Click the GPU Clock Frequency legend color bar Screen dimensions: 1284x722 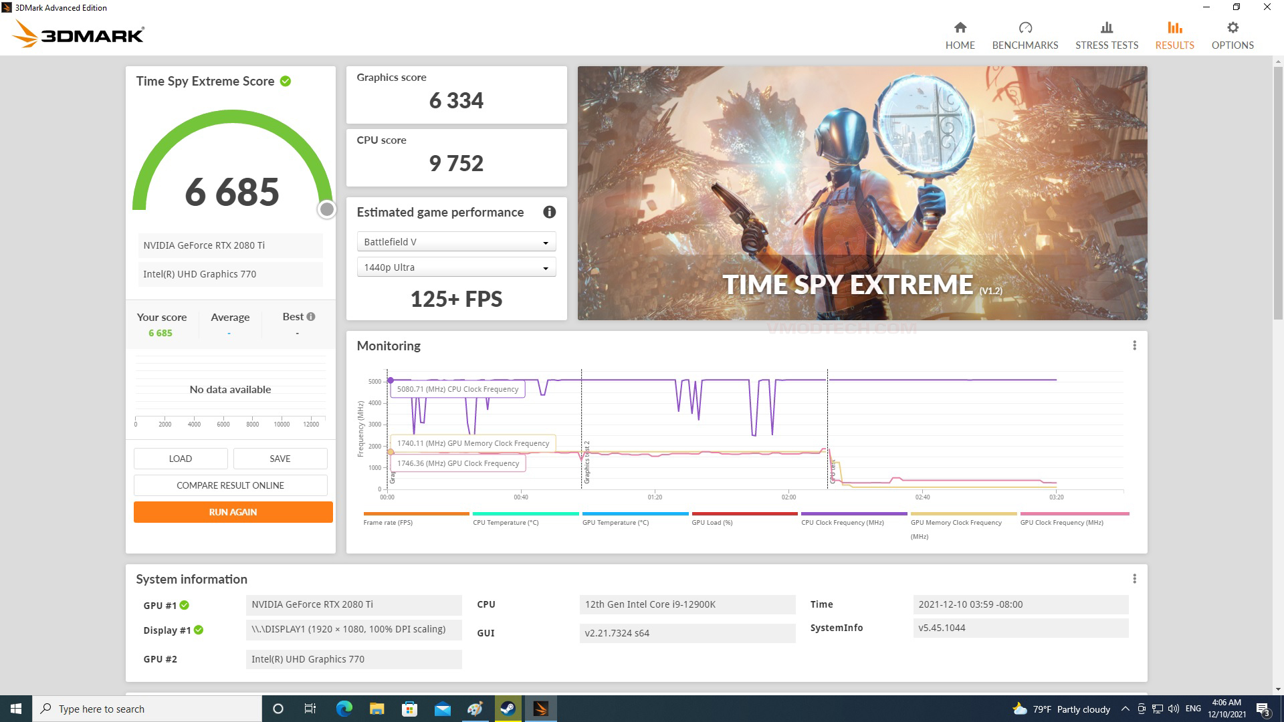pyautogui.click(x=1074, y=513)
